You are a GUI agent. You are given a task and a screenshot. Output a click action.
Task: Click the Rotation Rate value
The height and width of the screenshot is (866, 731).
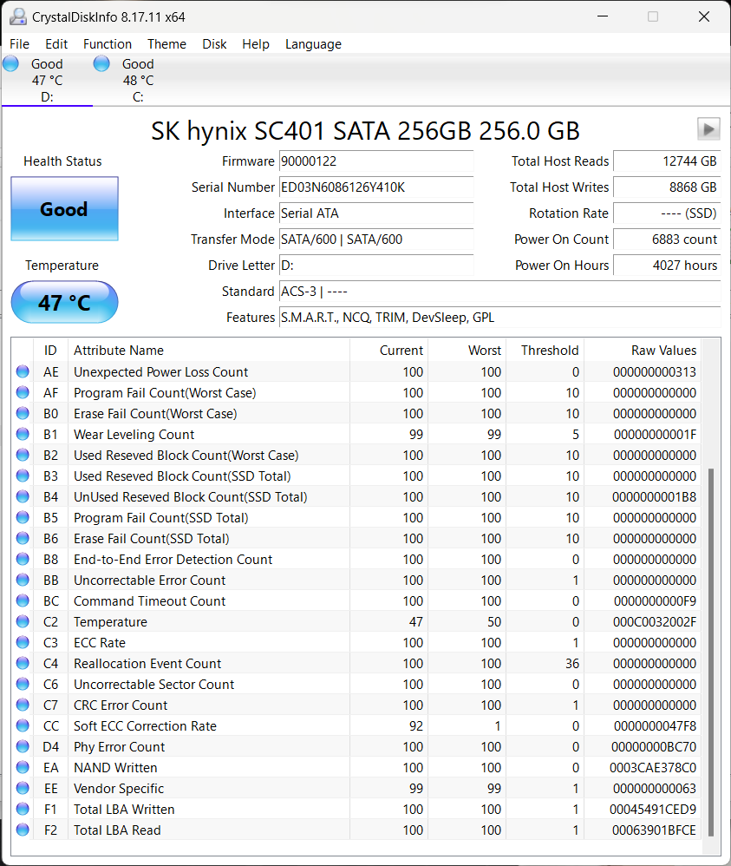(x=667, y=213)
